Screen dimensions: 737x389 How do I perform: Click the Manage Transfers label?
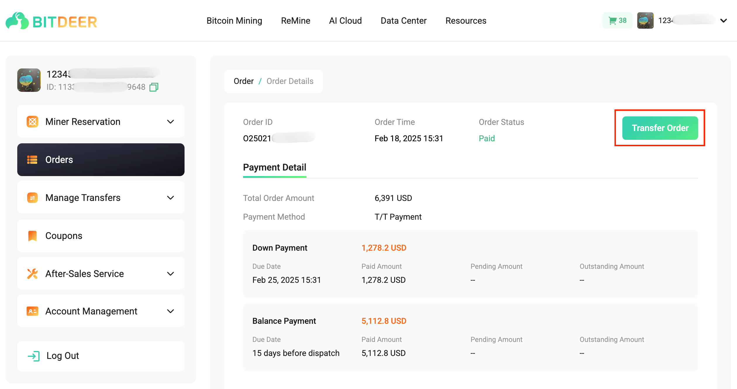[x=83, y=198]
